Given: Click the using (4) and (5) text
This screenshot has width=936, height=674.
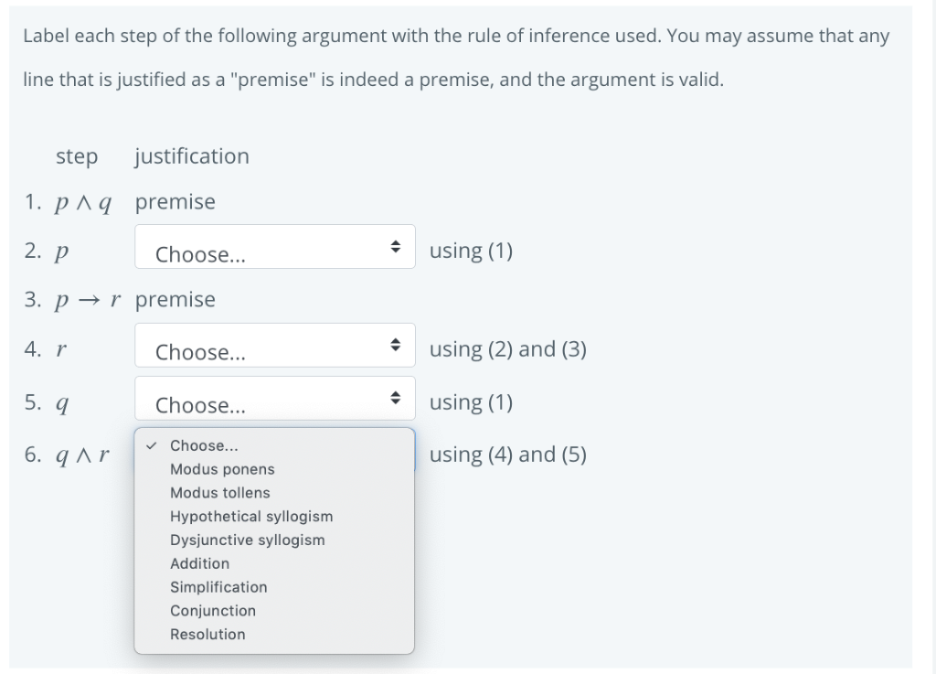Looking at the screenshot, I should [x=508, y=454].
